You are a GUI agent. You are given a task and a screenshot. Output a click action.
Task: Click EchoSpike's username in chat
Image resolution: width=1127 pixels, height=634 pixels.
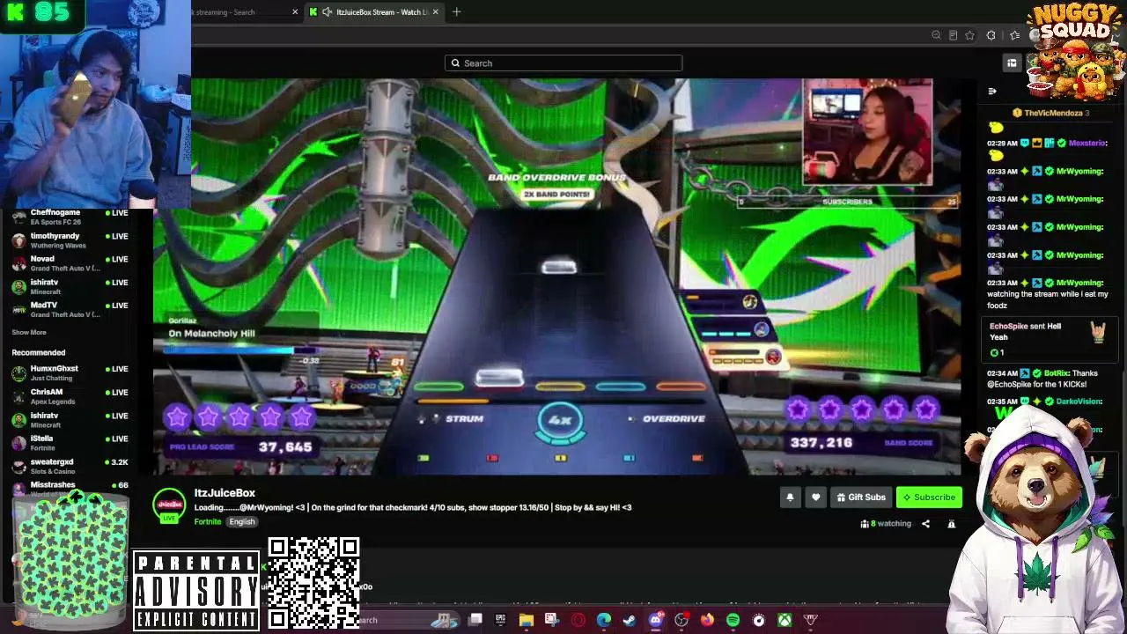(1008, 326)
